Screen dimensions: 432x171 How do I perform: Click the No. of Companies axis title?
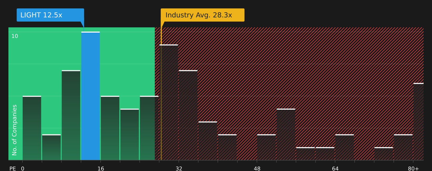click(14, 130)
